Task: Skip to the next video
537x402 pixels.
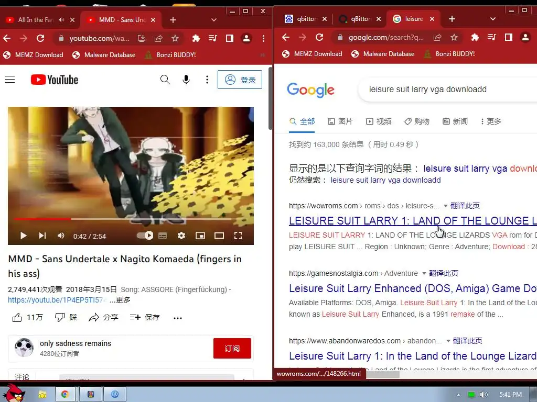Action: point(42,236)
